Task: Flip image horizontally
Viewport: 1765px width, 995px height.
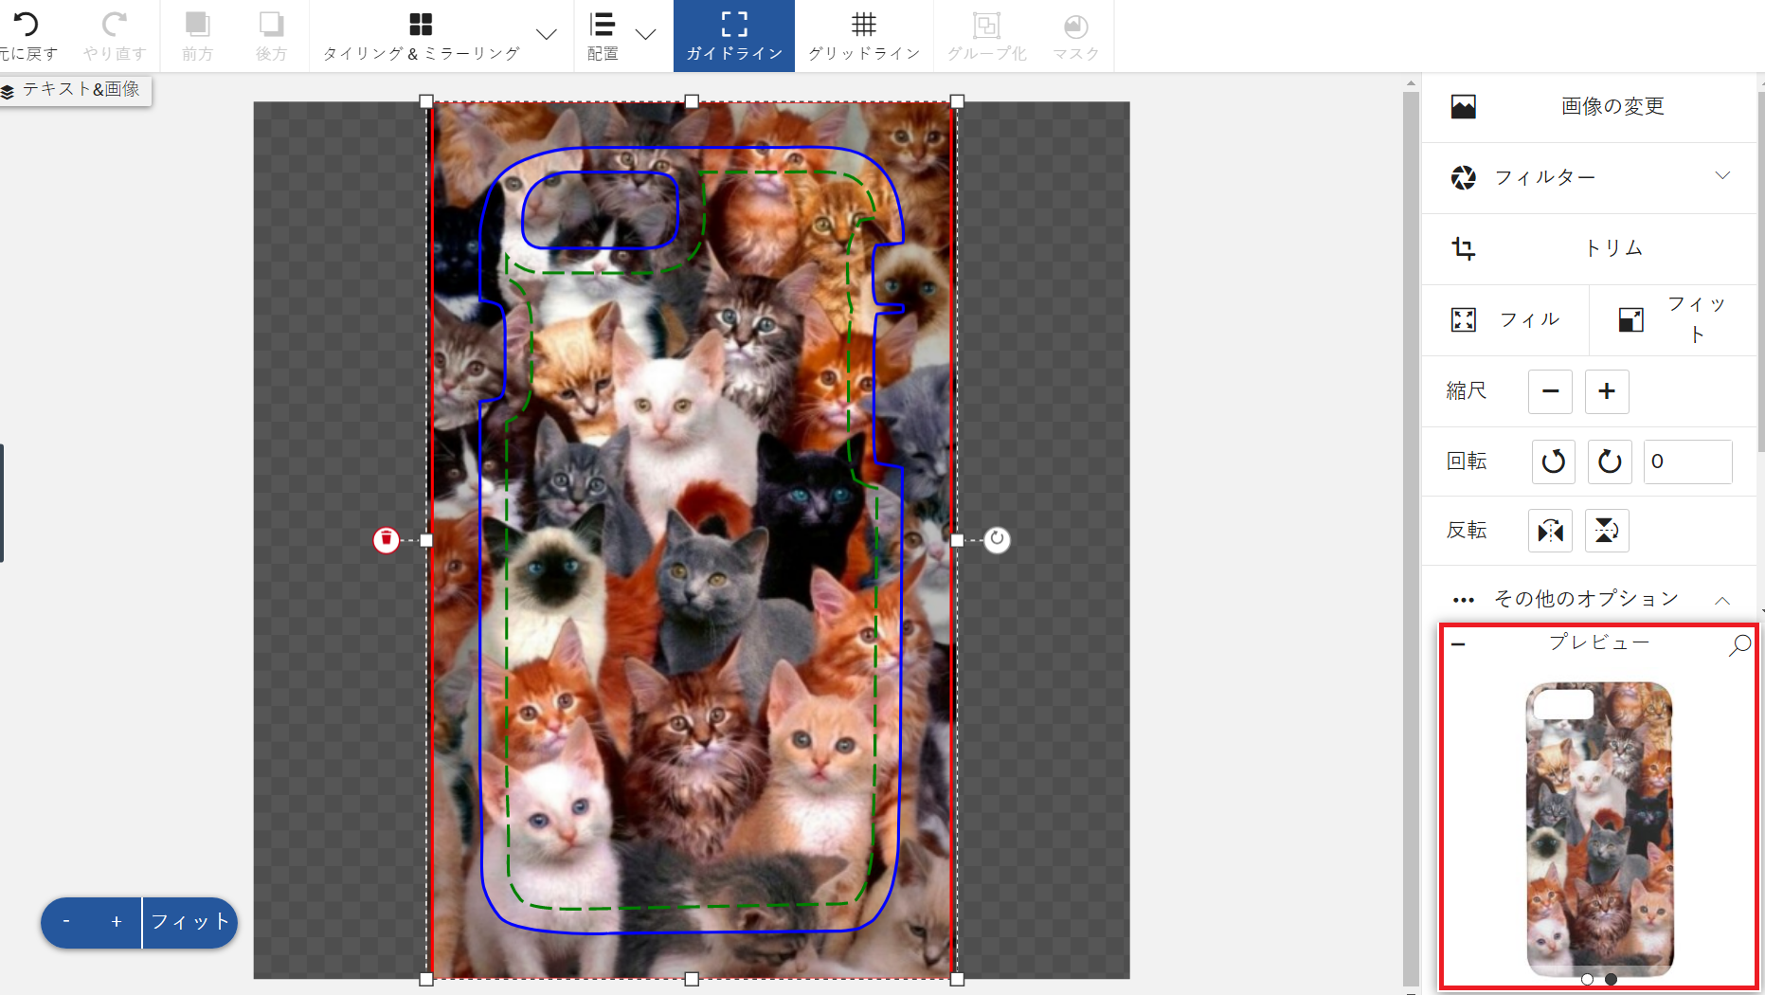Action: pyautogui.click(x=1551, y=531)
